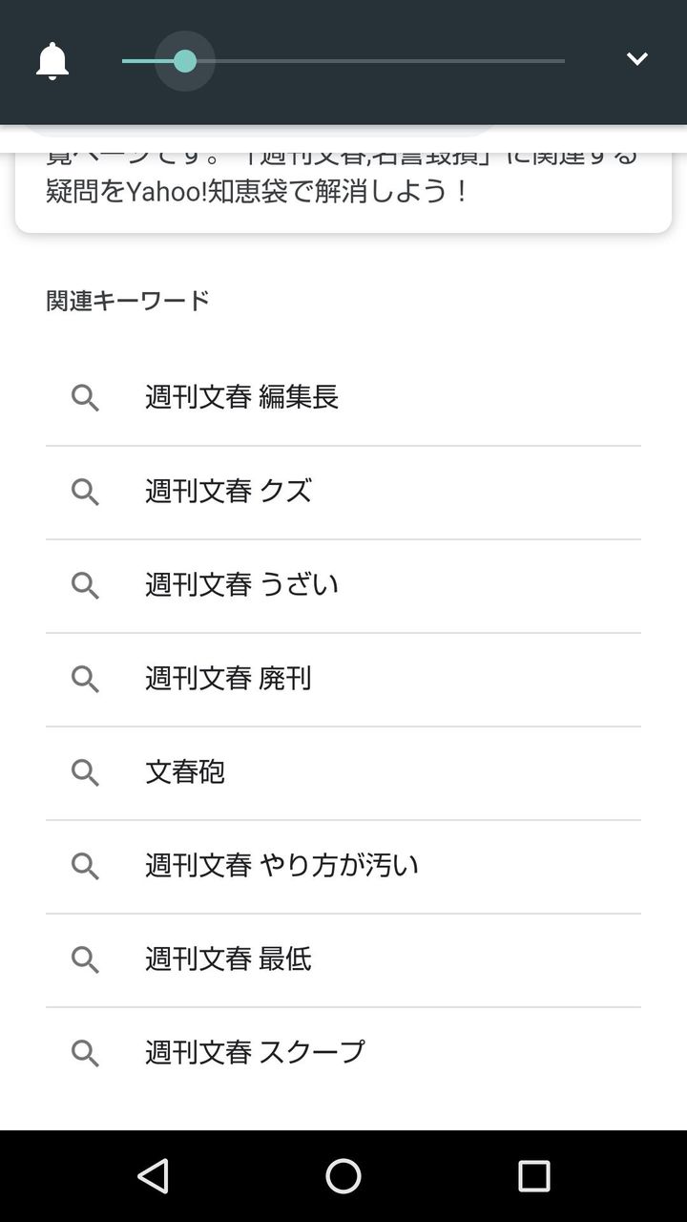
Task: Tap search icon beside 文春砲
Action: pos(85,772)
